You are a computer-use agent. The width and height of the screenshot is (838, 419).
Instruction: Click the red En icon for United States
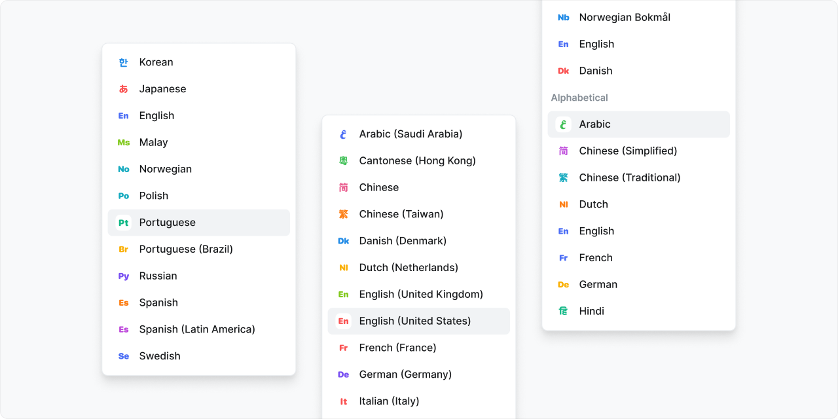[344, 321]
